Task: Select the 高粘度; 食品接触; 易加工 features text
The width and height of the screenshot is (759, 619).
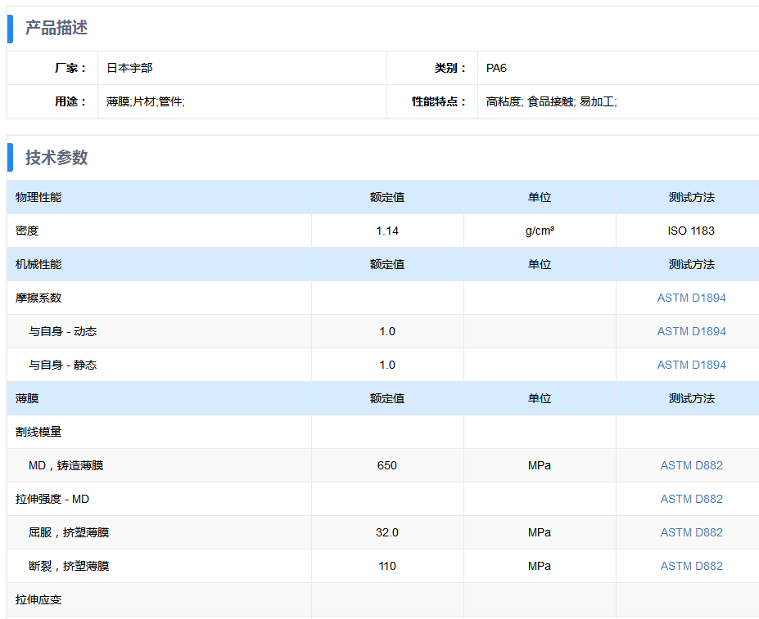Action: [551, 102]
